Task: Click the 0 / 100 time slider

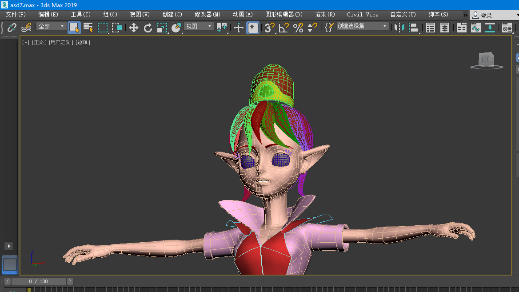Action: (x=39, y=281)
